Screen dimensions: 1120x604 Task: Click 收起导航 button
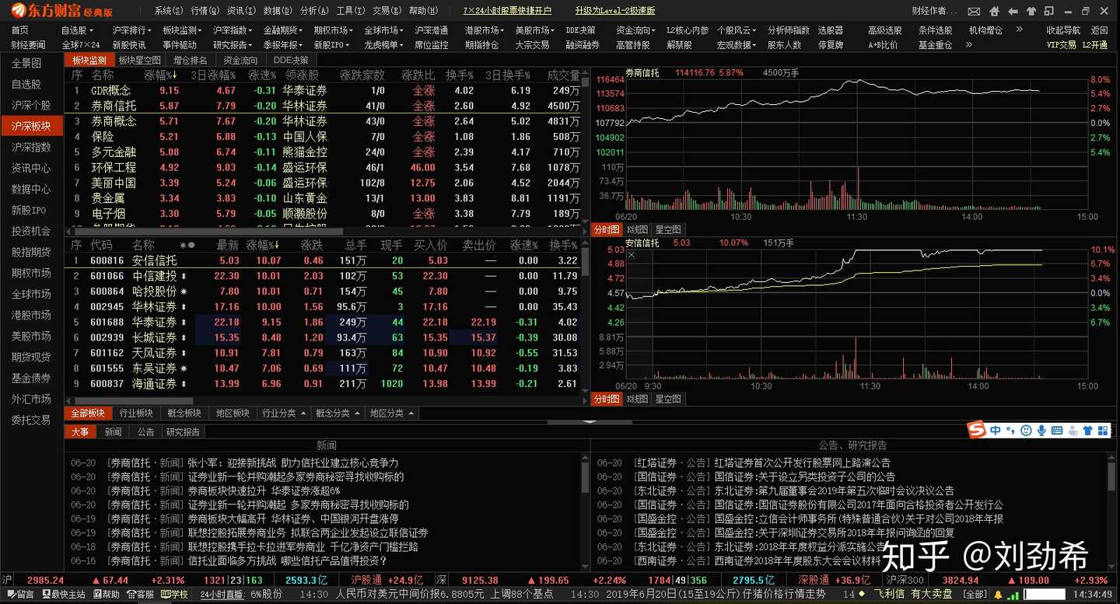[1063, 30]
